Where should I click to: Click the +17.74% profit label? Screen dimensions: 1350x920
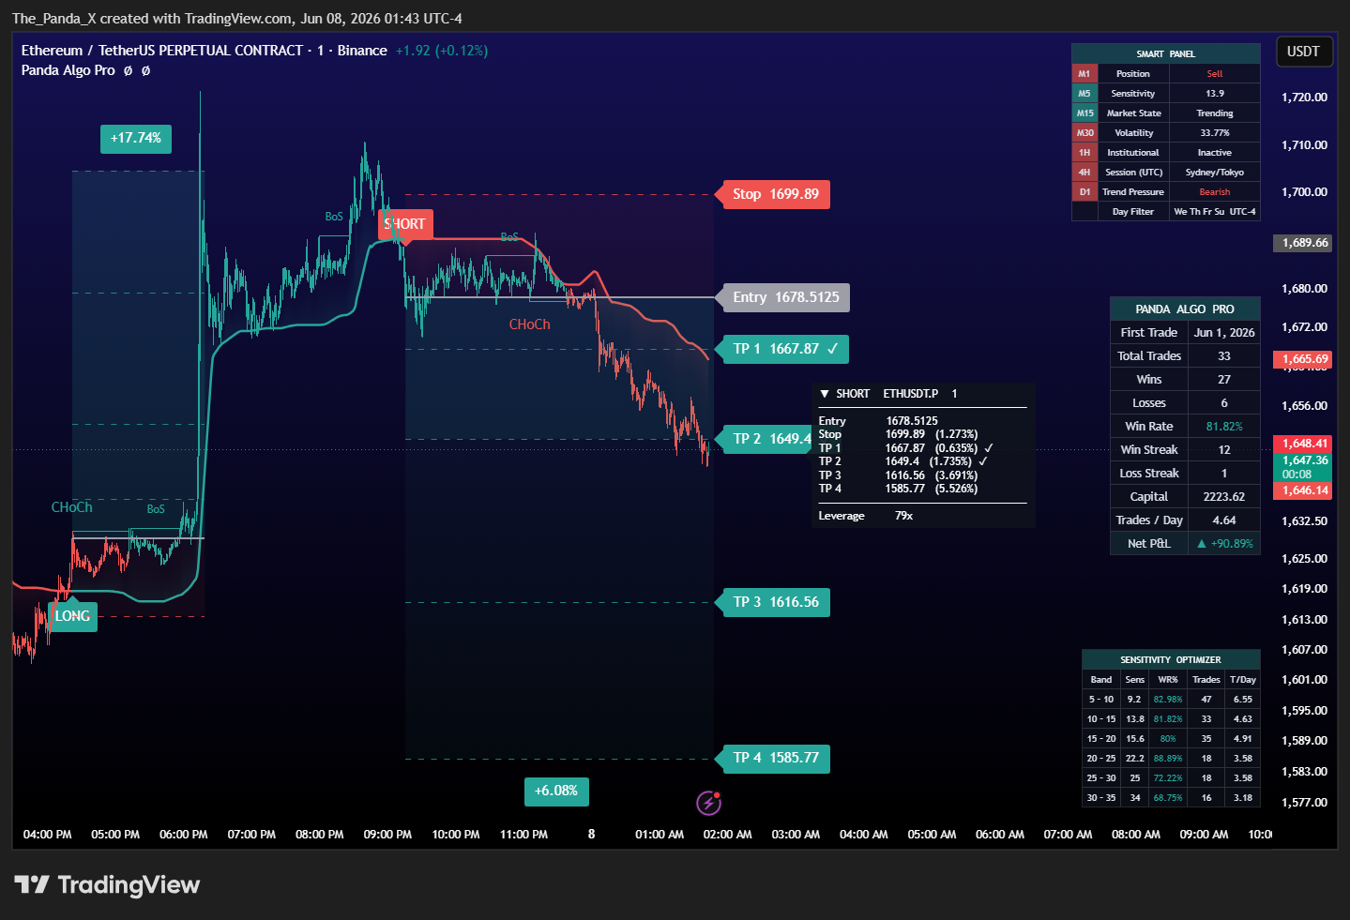[x=136, y=138]
